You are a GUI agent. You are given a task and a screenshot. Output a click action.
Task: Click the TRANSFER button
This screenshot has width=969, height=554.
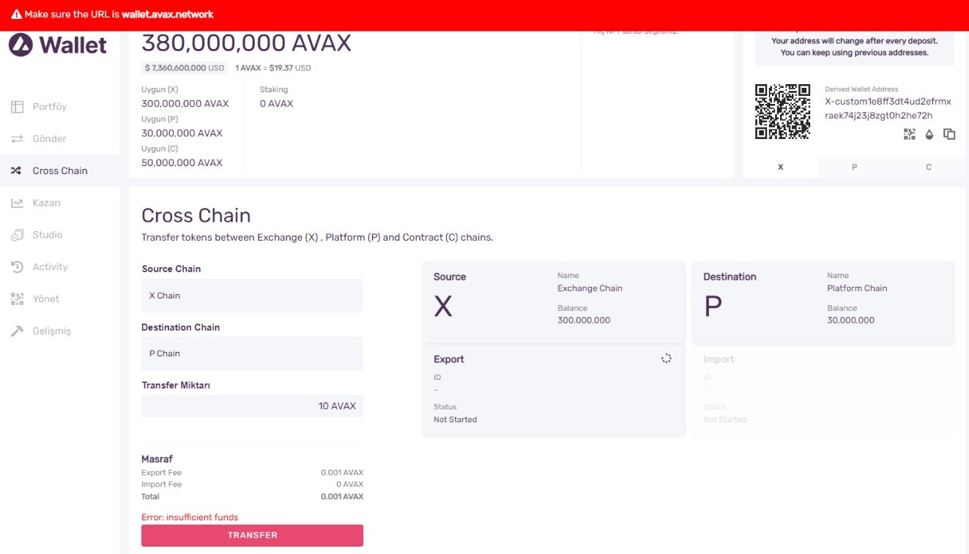click(252, 535)
